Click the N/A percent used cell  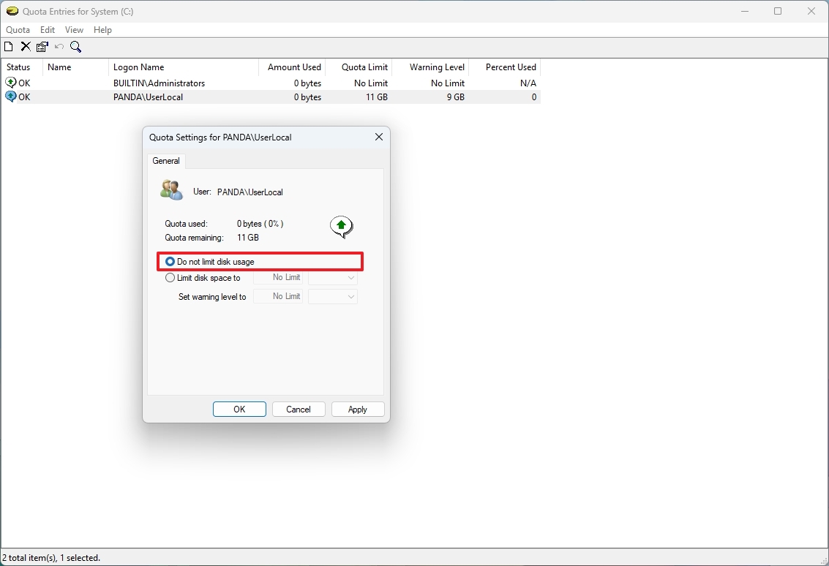(528, 83)
